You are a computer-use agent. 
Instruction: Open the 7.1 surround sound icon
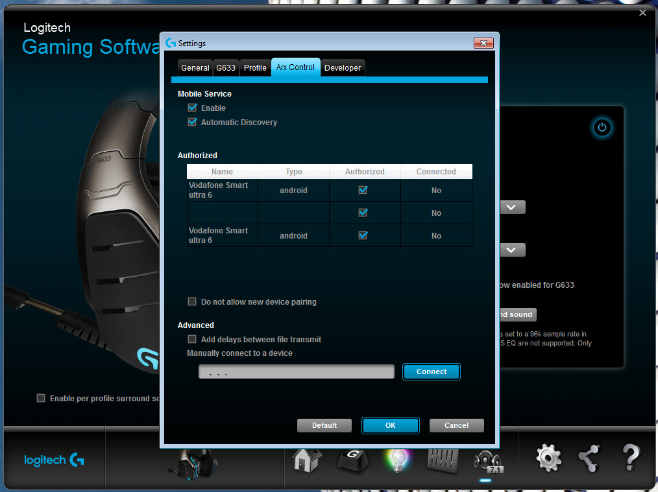(x=487, y=462)
